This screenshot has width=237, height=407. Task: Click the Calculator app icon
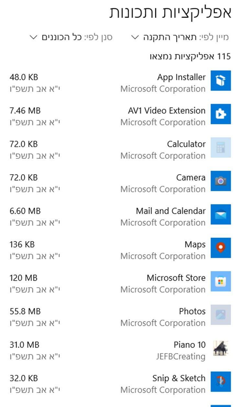221,147
